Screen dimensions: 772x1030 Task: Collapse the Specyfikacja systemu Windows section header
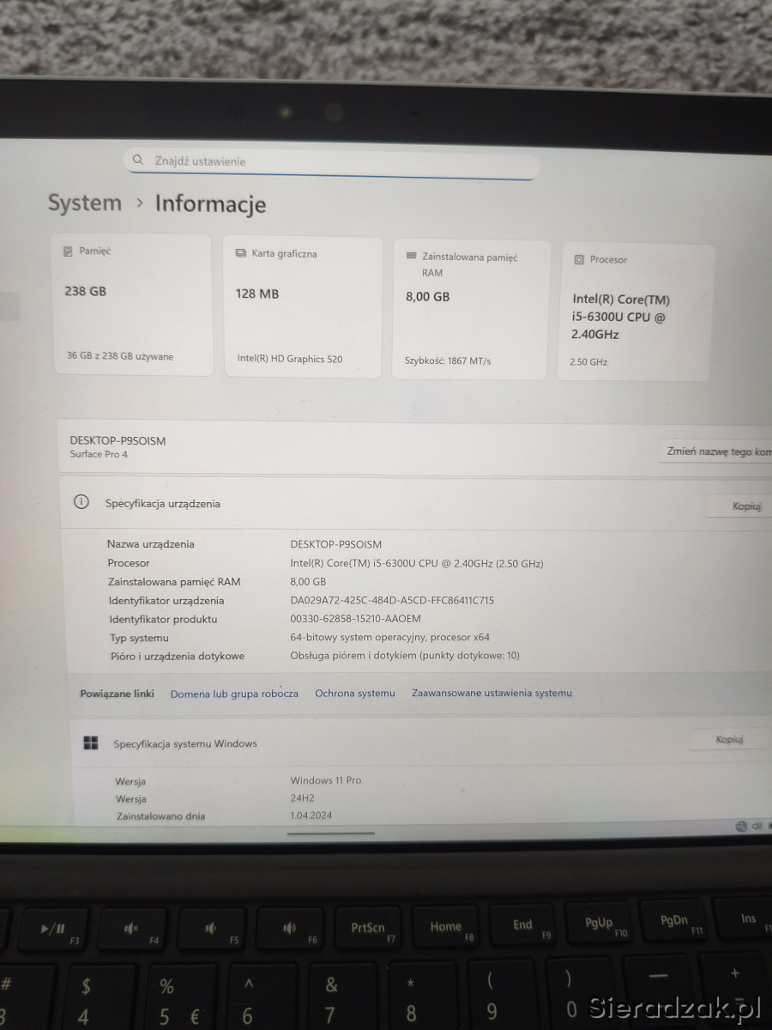pyautogui.click(x=386, y=743)
